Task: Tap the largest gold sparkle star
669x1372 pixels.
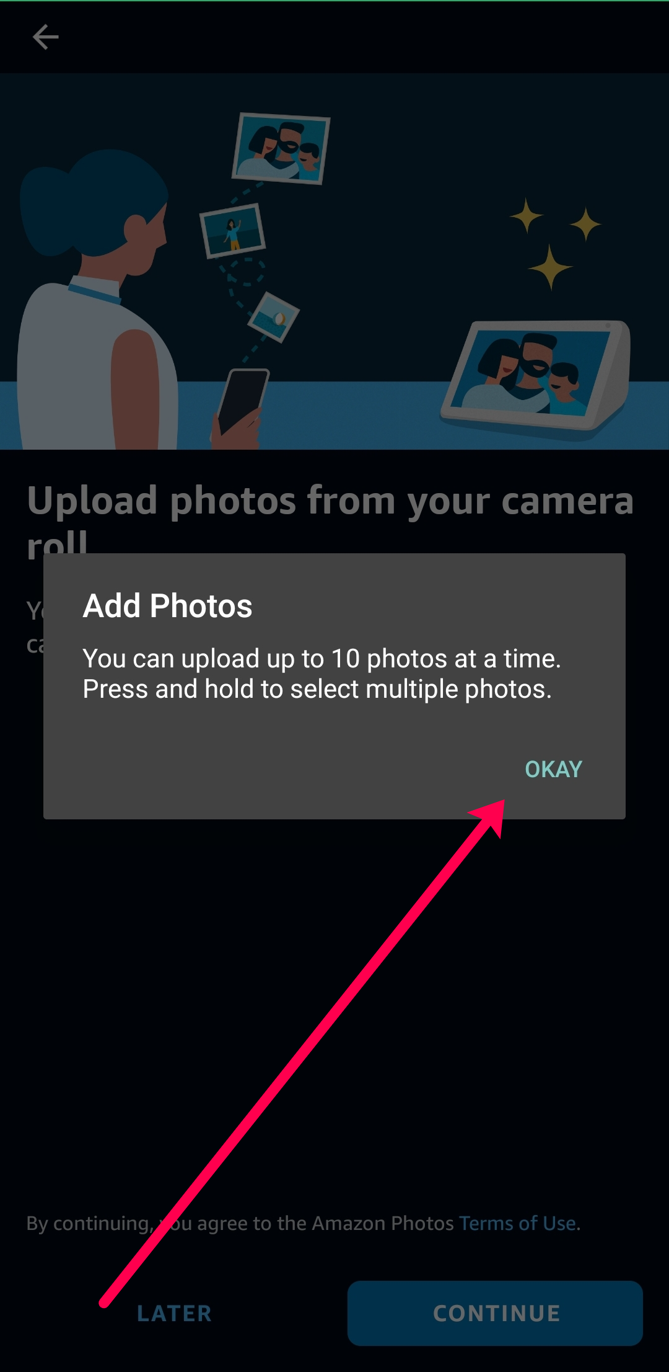Action: pyautogui.click(x=550, y=267)
